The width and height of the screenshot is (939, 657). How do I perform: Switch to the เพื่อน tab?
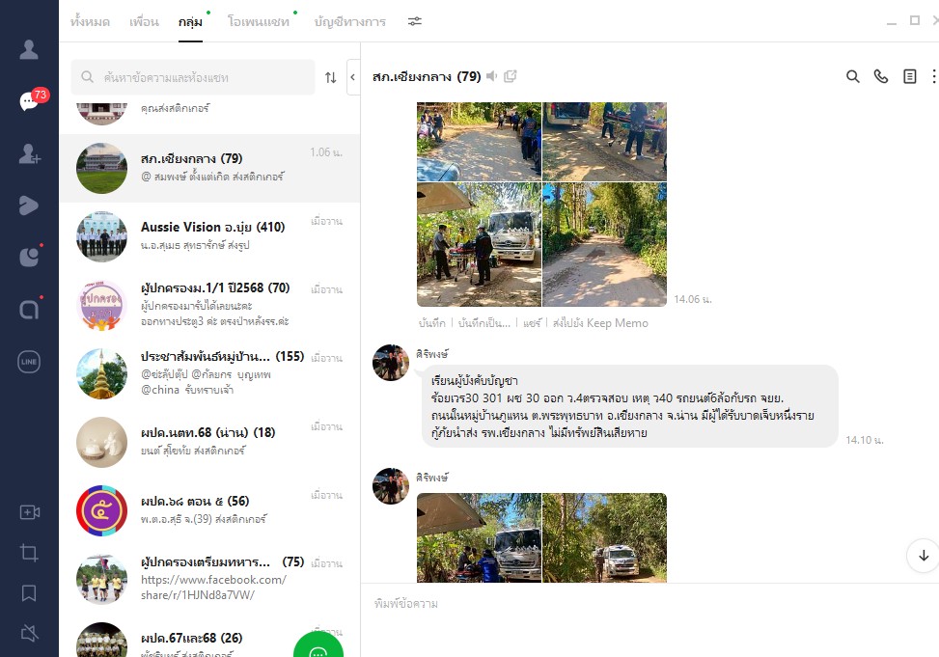click(144, 21)
